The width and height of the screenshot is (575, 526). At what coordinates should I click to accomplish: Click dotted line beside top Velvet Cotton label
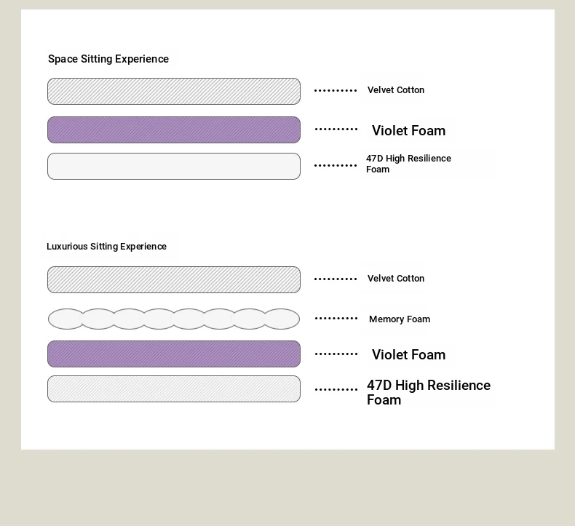pyautogui.click(x=336, y=91)
